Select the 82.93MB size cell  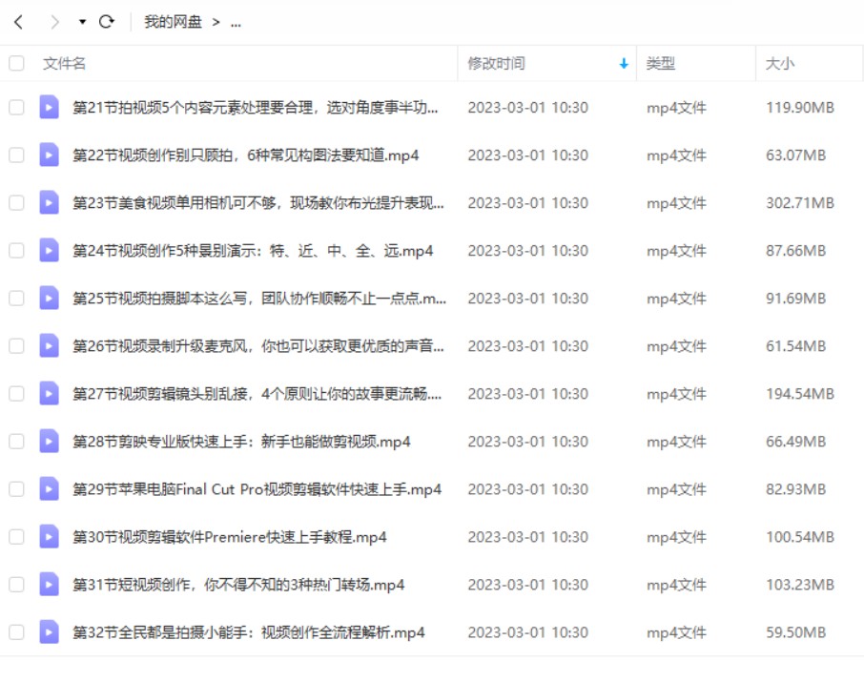click(x=795, y=489)
